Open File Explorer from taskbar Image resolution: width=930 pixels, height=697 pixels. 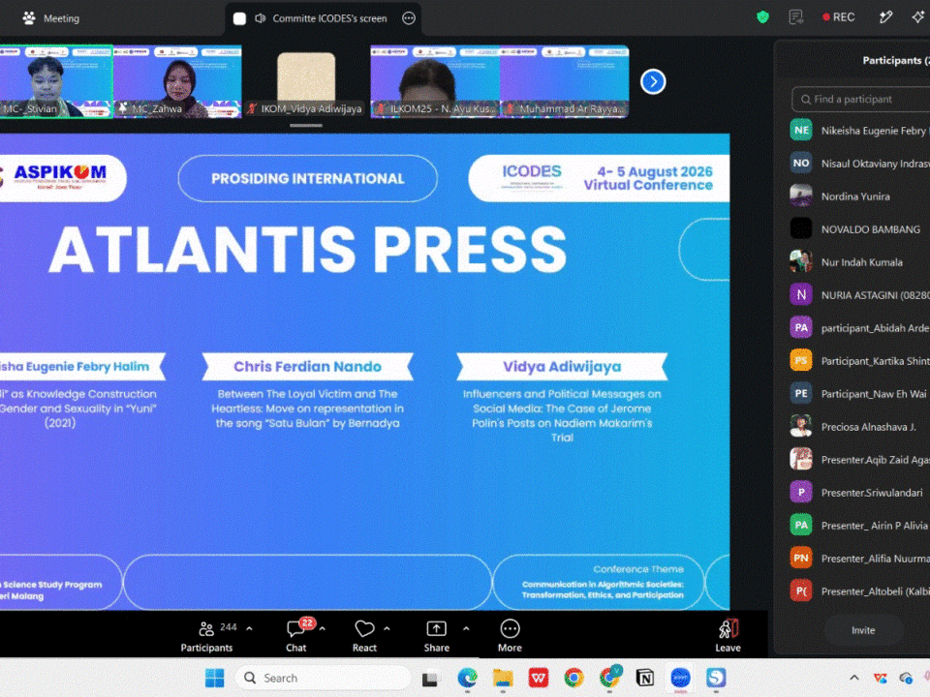(503, 678)
